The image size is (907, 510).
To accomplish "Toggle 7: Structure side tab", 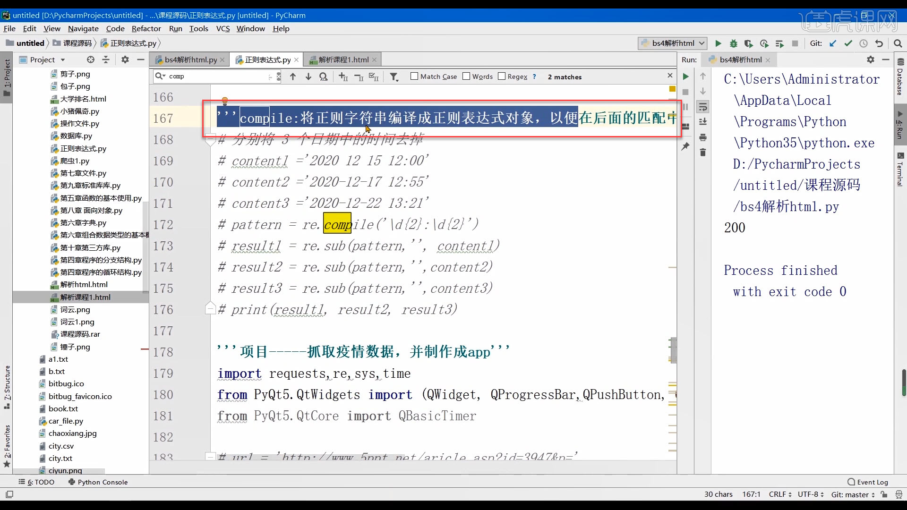I will 7,387.
